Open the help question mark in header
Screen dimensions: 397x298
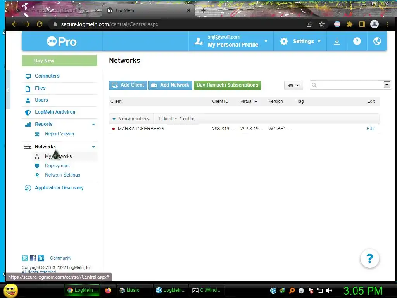357,41
